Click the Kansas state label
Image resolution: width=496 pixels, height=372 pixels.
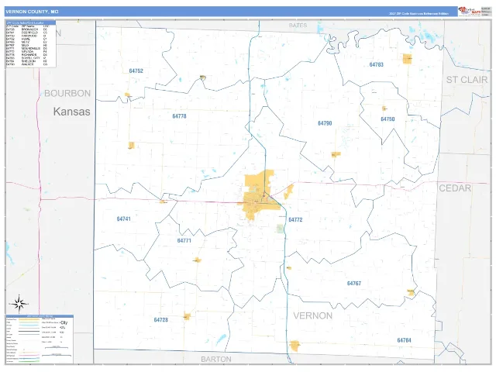[x=72, y=112]
